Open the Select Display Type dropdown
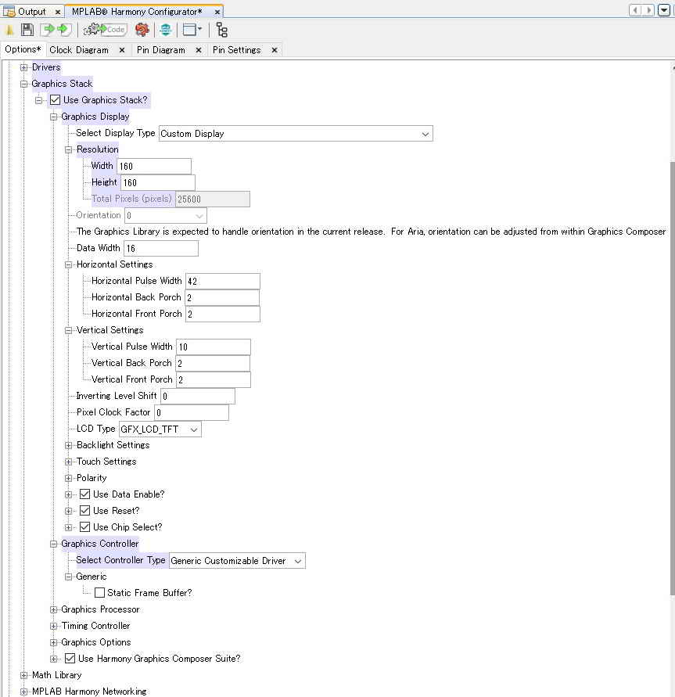The height and width of the screenshot is (697, 675). pyautogui.click(x=296, y=133)
